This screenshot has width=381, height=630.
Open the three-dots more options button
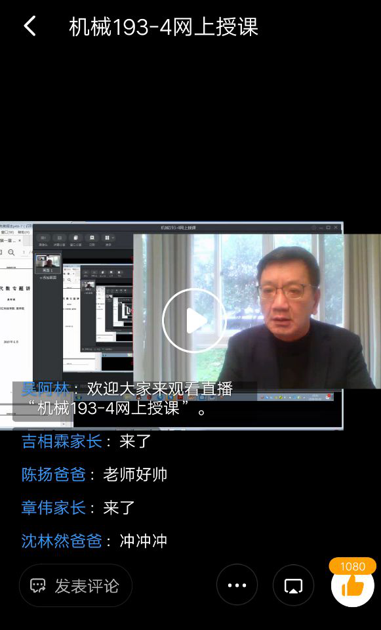(x=237, y=585)
